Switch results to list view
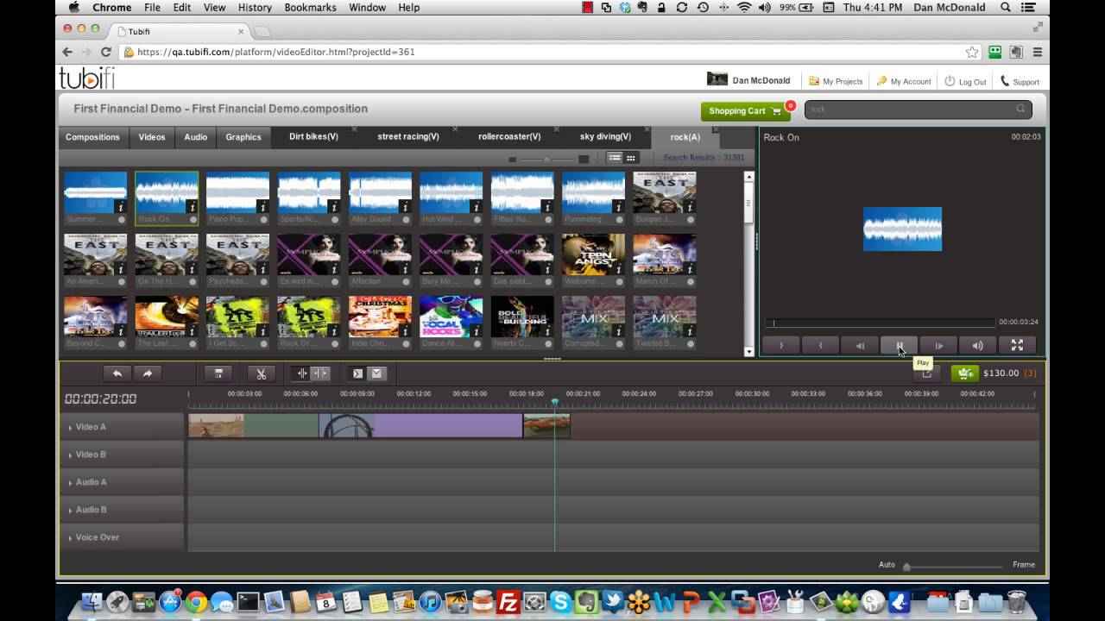 (614, 158)
